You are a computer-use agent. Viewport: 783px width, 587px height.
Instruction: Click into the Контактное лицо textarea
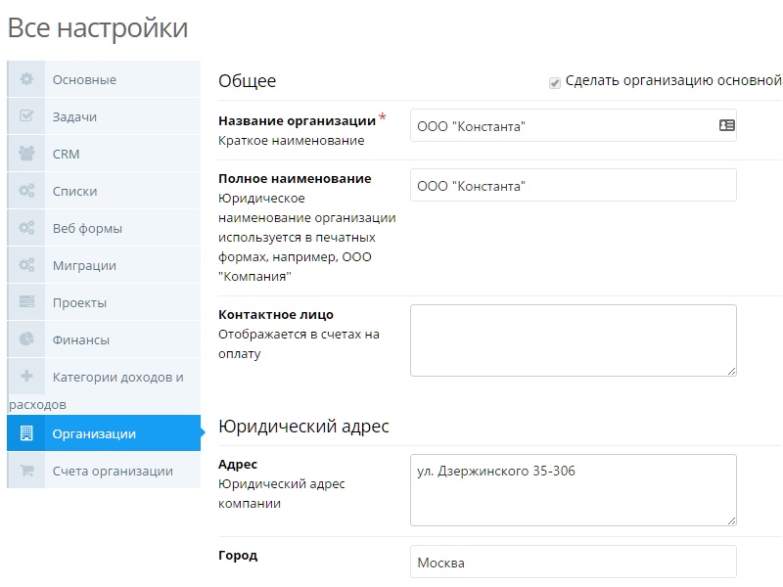[x=573, y=339]
